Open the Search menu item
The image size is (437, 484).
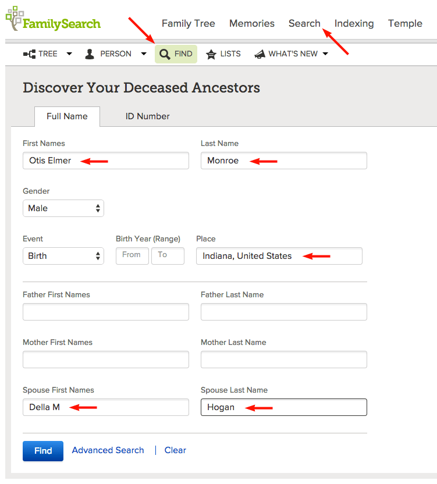click(304, 23)
